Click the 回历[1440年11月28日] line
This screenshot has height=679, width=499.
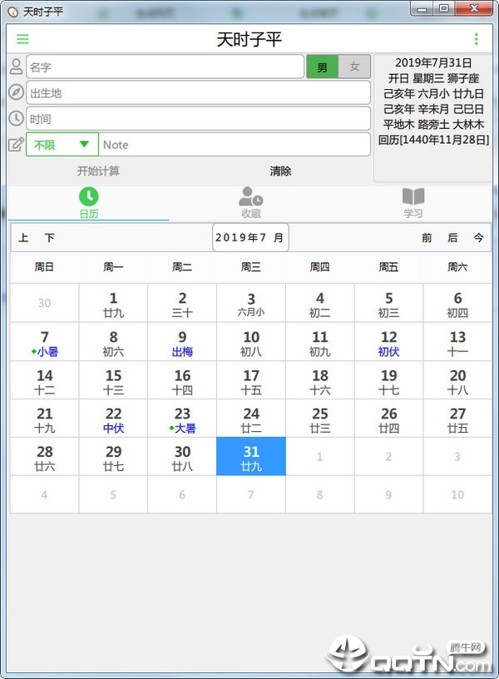[433, 140]
